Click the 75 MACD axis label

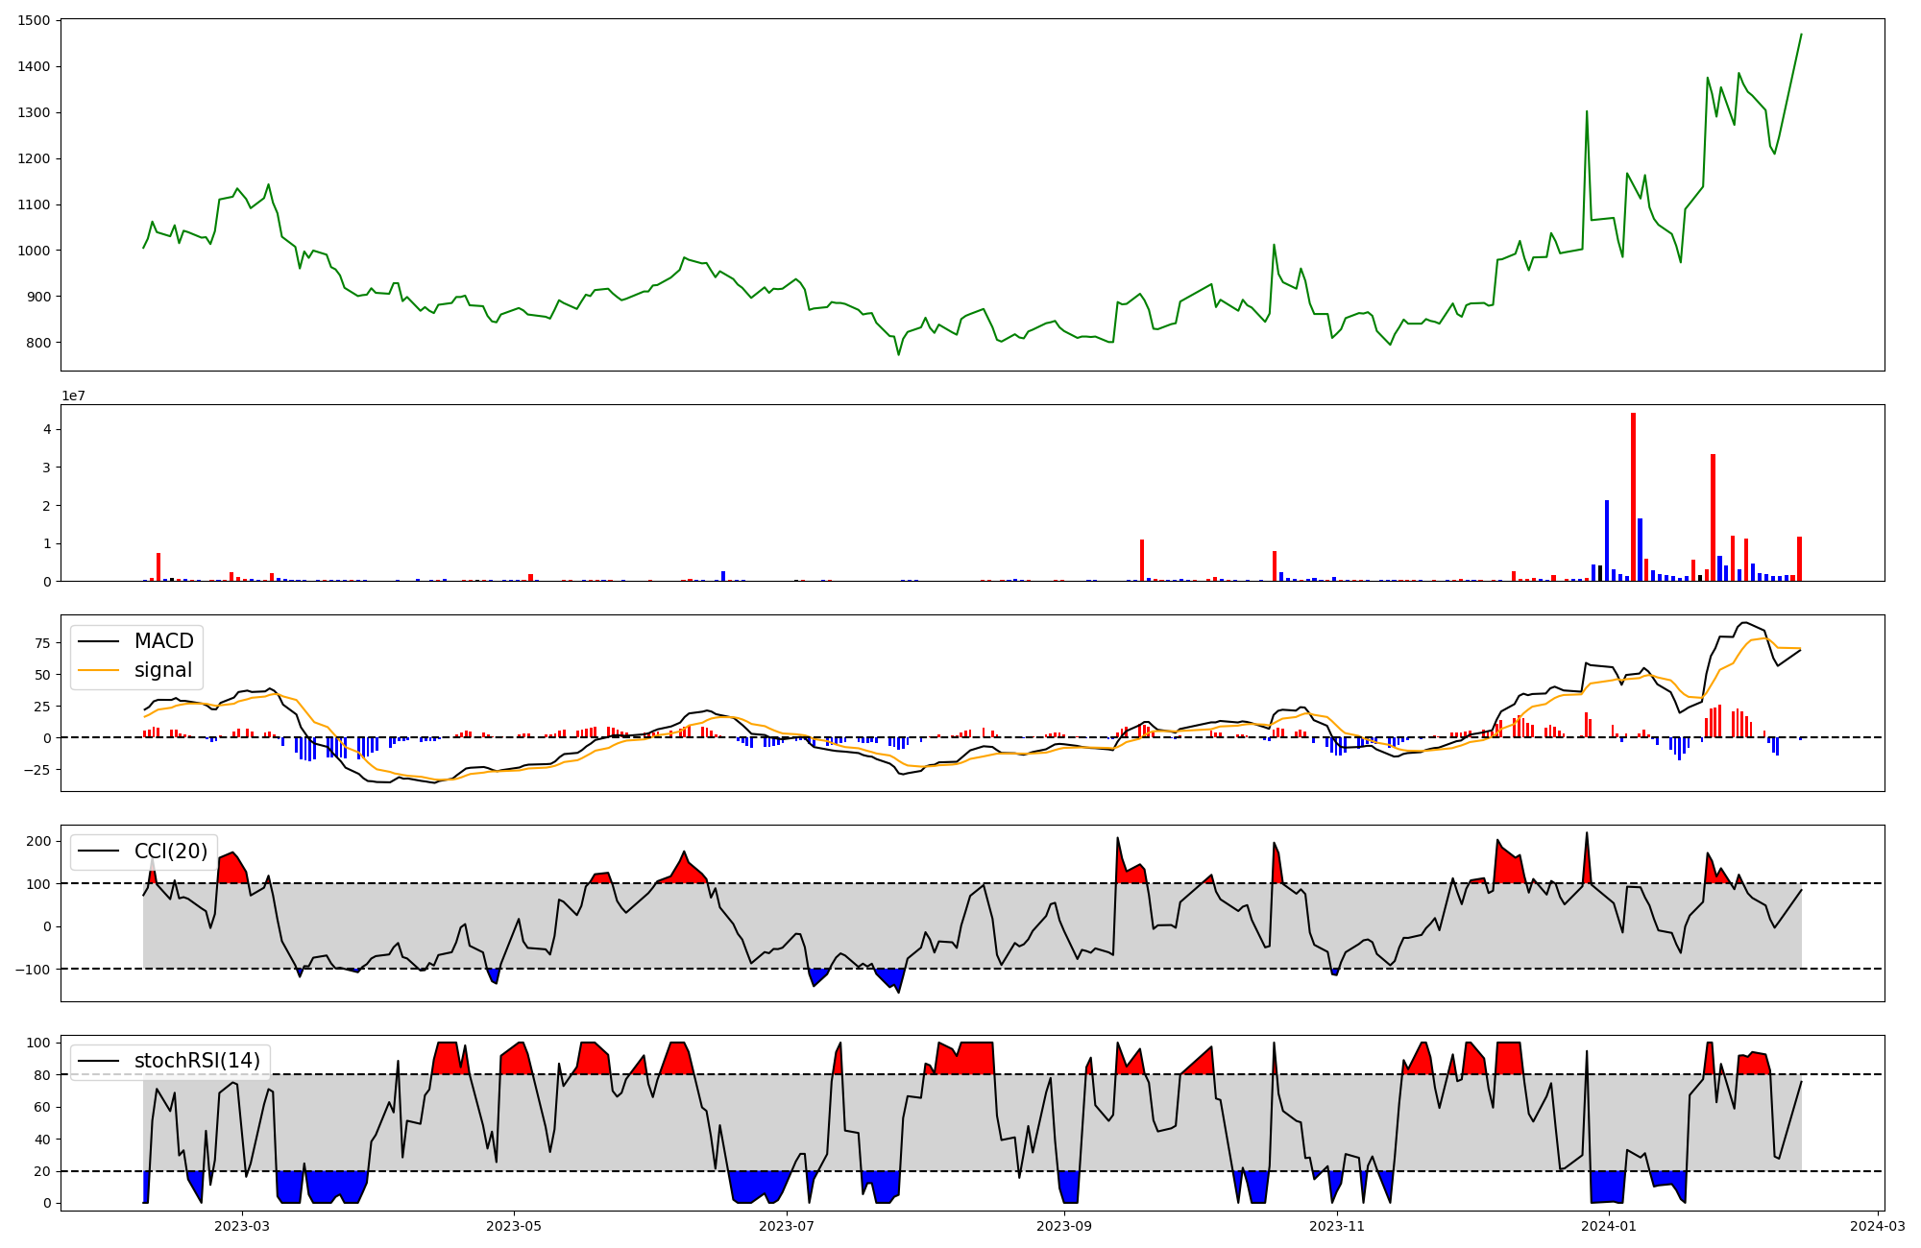pyautogui.click(x=43, y=644)
